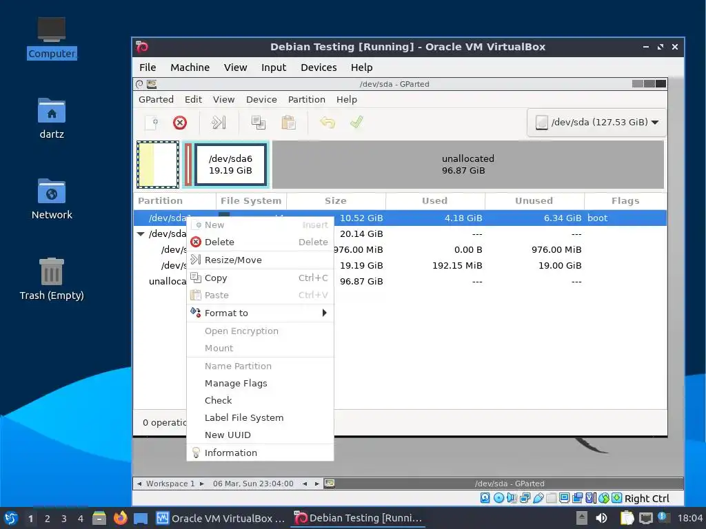706x529 pixels.
Task: Choose Manage Flags in the context menu
Action: (260, 383)
